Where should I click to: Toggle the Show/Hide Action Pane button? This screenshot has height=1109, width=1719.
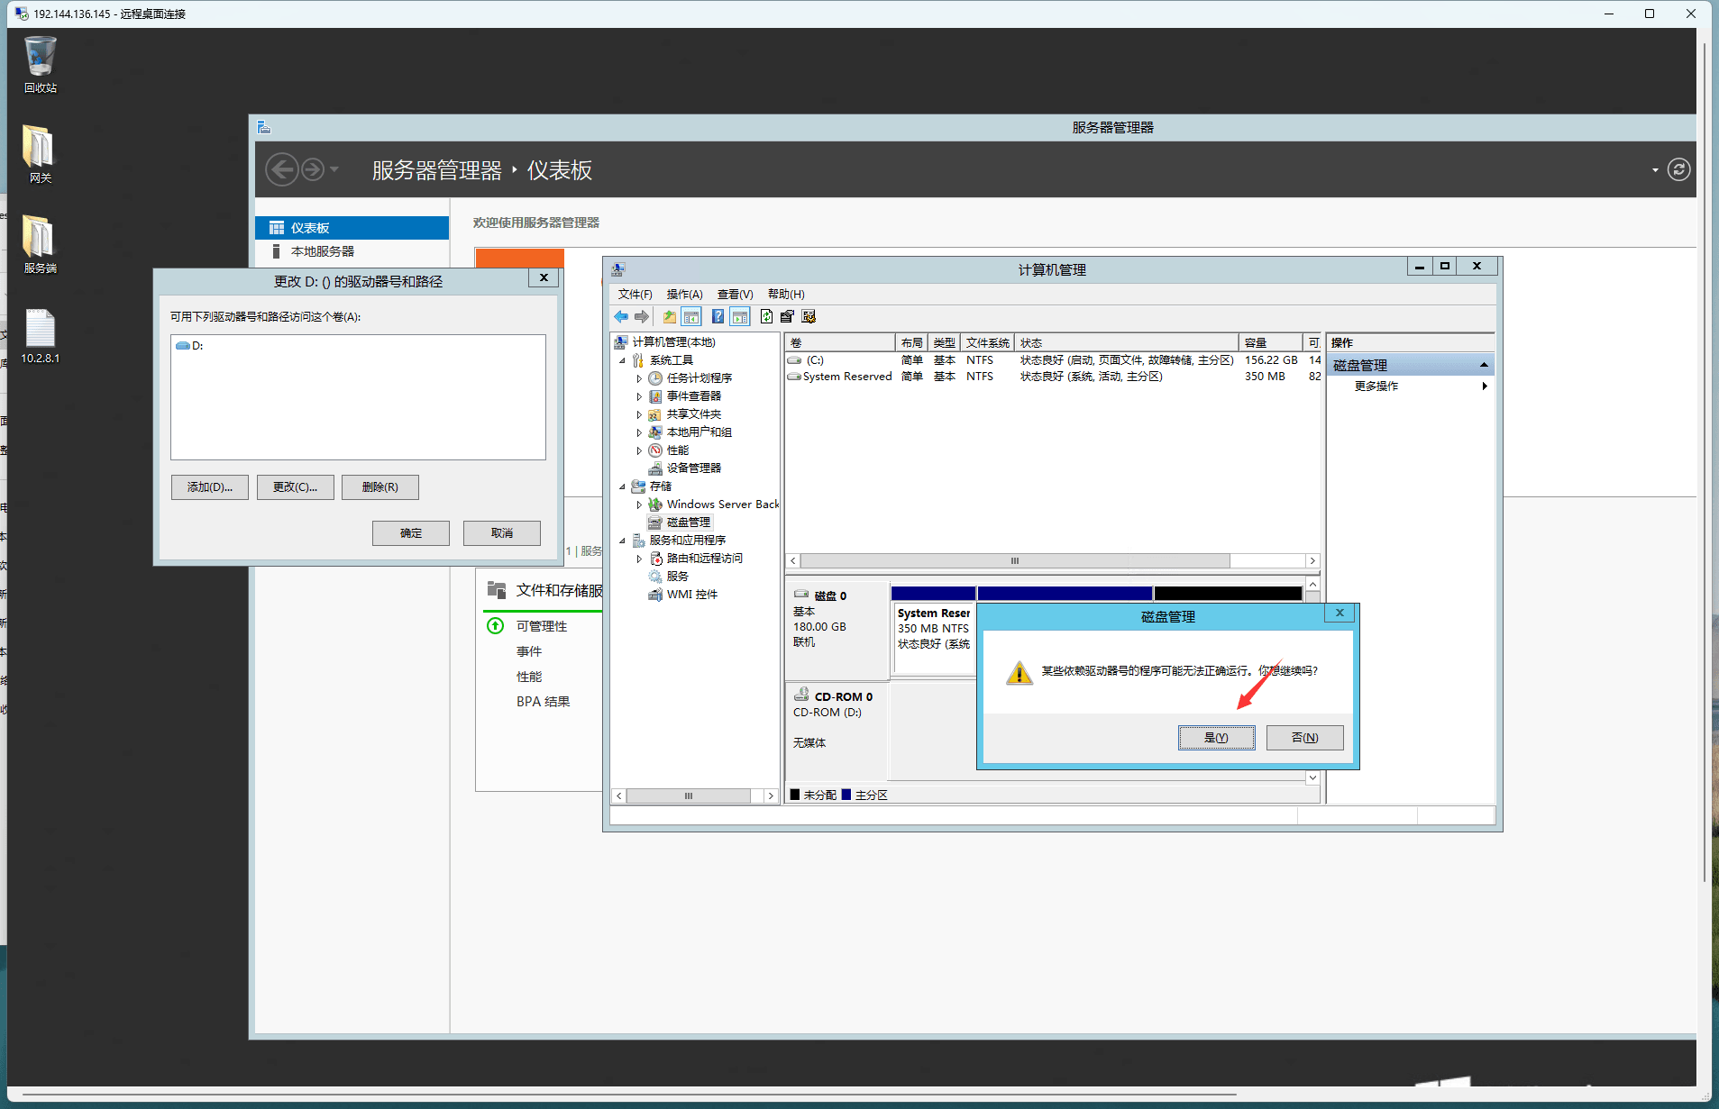[740, 317]
